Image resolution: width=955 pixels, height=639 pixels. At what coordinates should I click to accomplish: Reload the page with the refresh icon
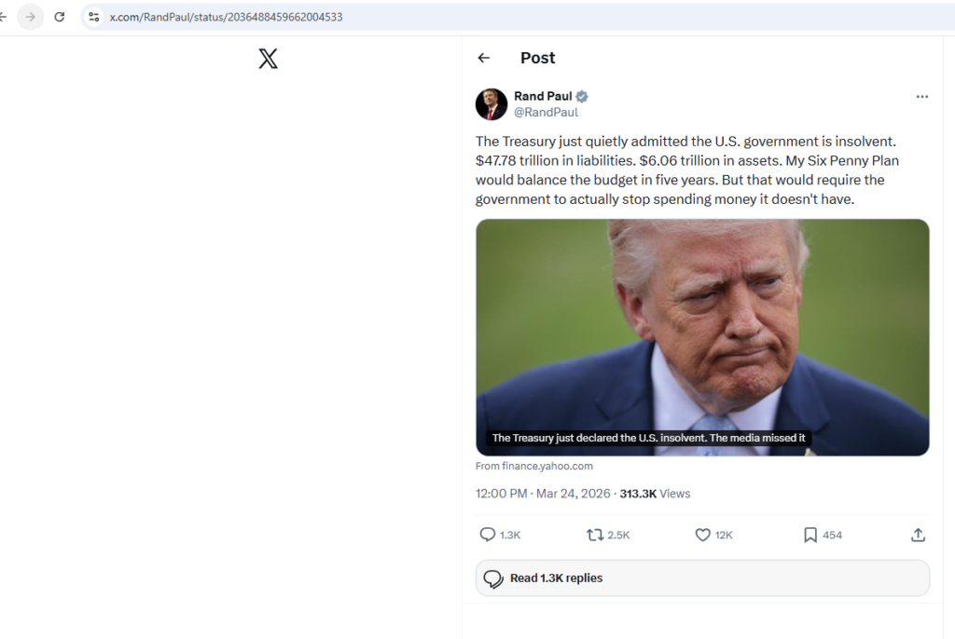(x=59, y=16)
